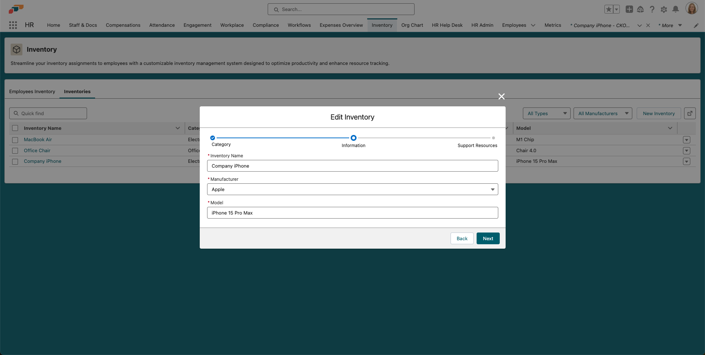Close the Edit Inventory dialog
This screenshot has height=355, width=705.
tap(501, 96)
